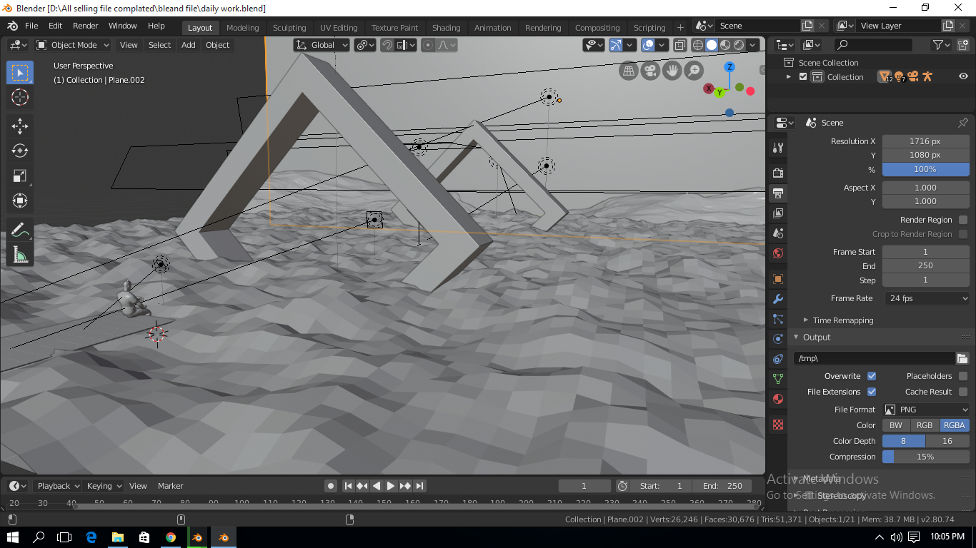Expand the Collection item in the outliner
The width and height of the screenshot is (976, 548).
click(x=789, y=76)
